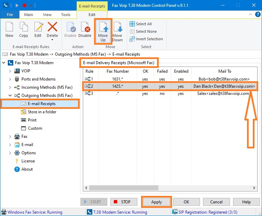
Task: Click Select All in ribbon
Action: click(140, 24)
